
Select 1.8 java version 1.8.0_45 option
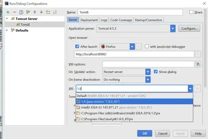tap(134, 102)
